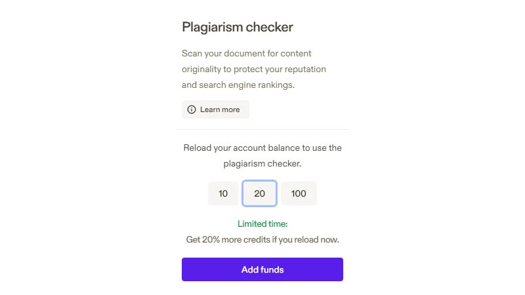Open the Learn more button
Image resolution: width=525 pixels, height=295 pixels.
tap(215, 109)
